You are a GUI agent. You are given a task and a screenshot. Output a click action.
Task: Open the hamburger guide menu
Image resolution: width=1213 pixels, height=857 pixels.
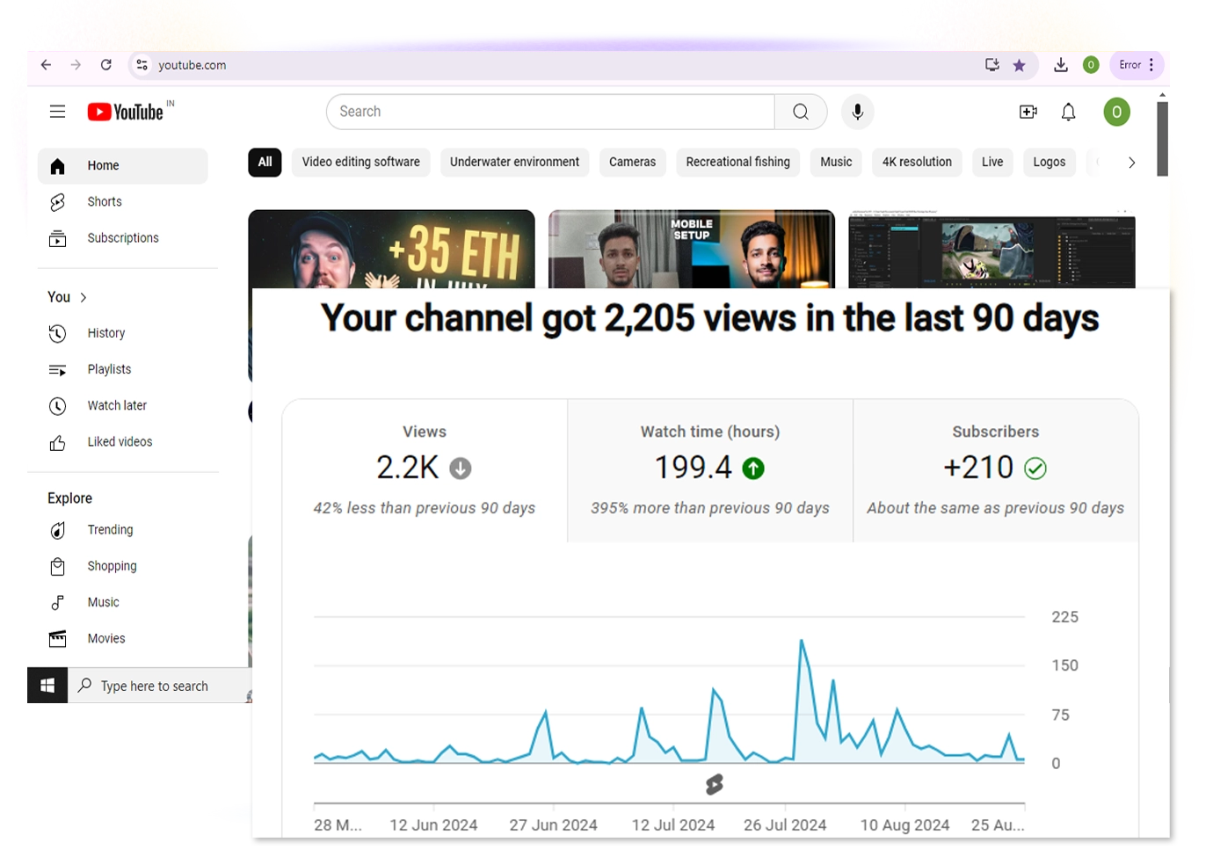coord(57,112)
